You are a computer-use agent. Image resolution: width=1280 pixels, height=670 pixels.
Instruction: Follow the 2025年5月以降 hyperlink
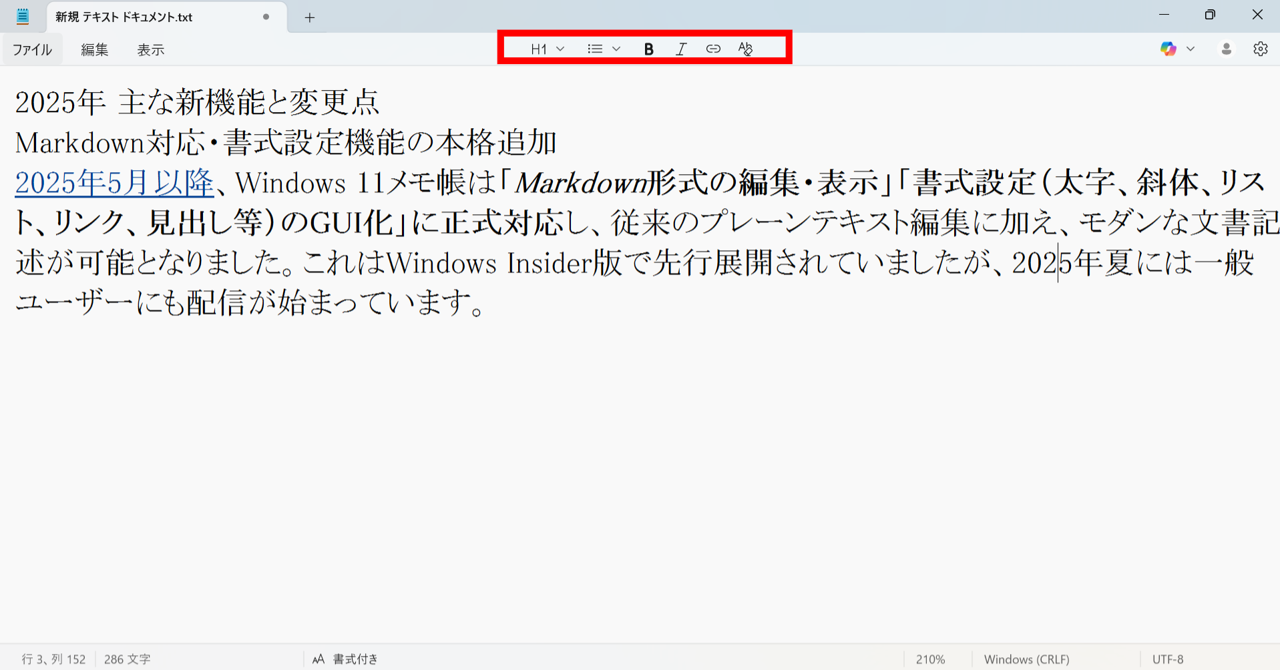click(112, 183)
